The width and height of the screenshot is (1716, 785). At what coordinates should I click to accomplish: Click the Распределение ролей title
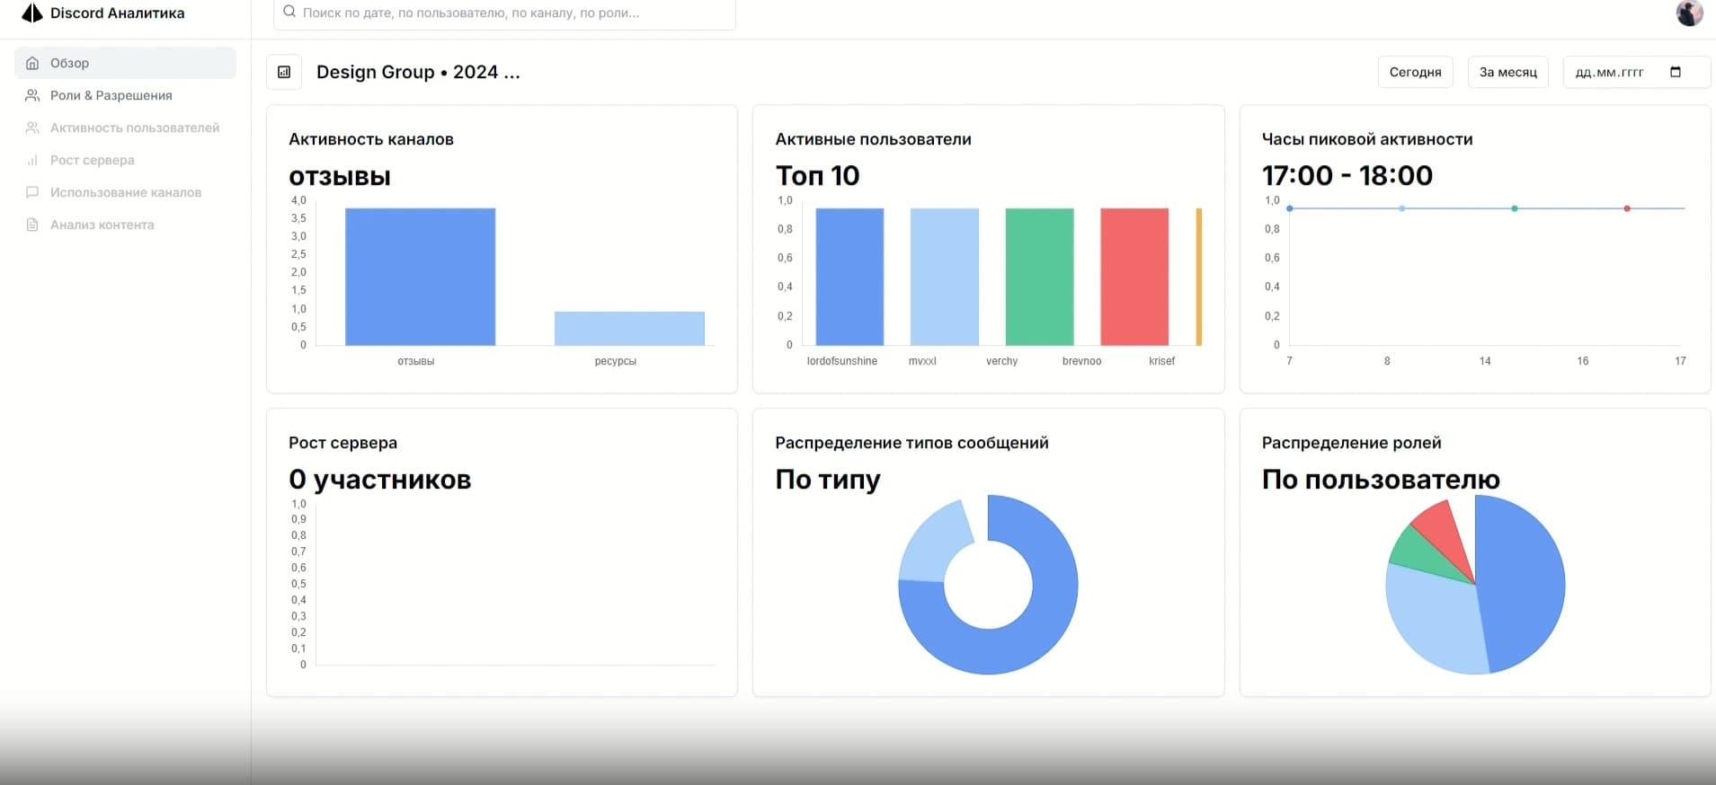point(1351,443)
